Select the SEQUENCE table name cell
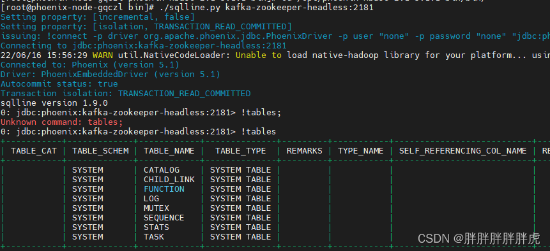The height and width of the screenshot is (251, 550). coord(164,218)
